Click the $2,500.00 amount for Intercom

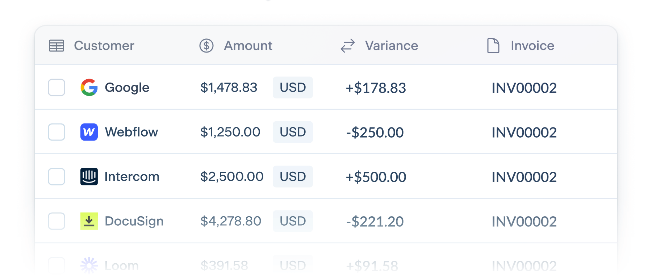[232, 176]
